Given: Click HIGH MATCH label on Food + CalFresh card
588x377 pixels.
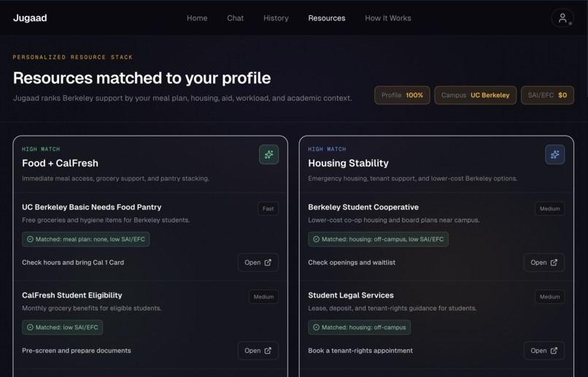Looking at the screenshot, I should tap(41, 149).
